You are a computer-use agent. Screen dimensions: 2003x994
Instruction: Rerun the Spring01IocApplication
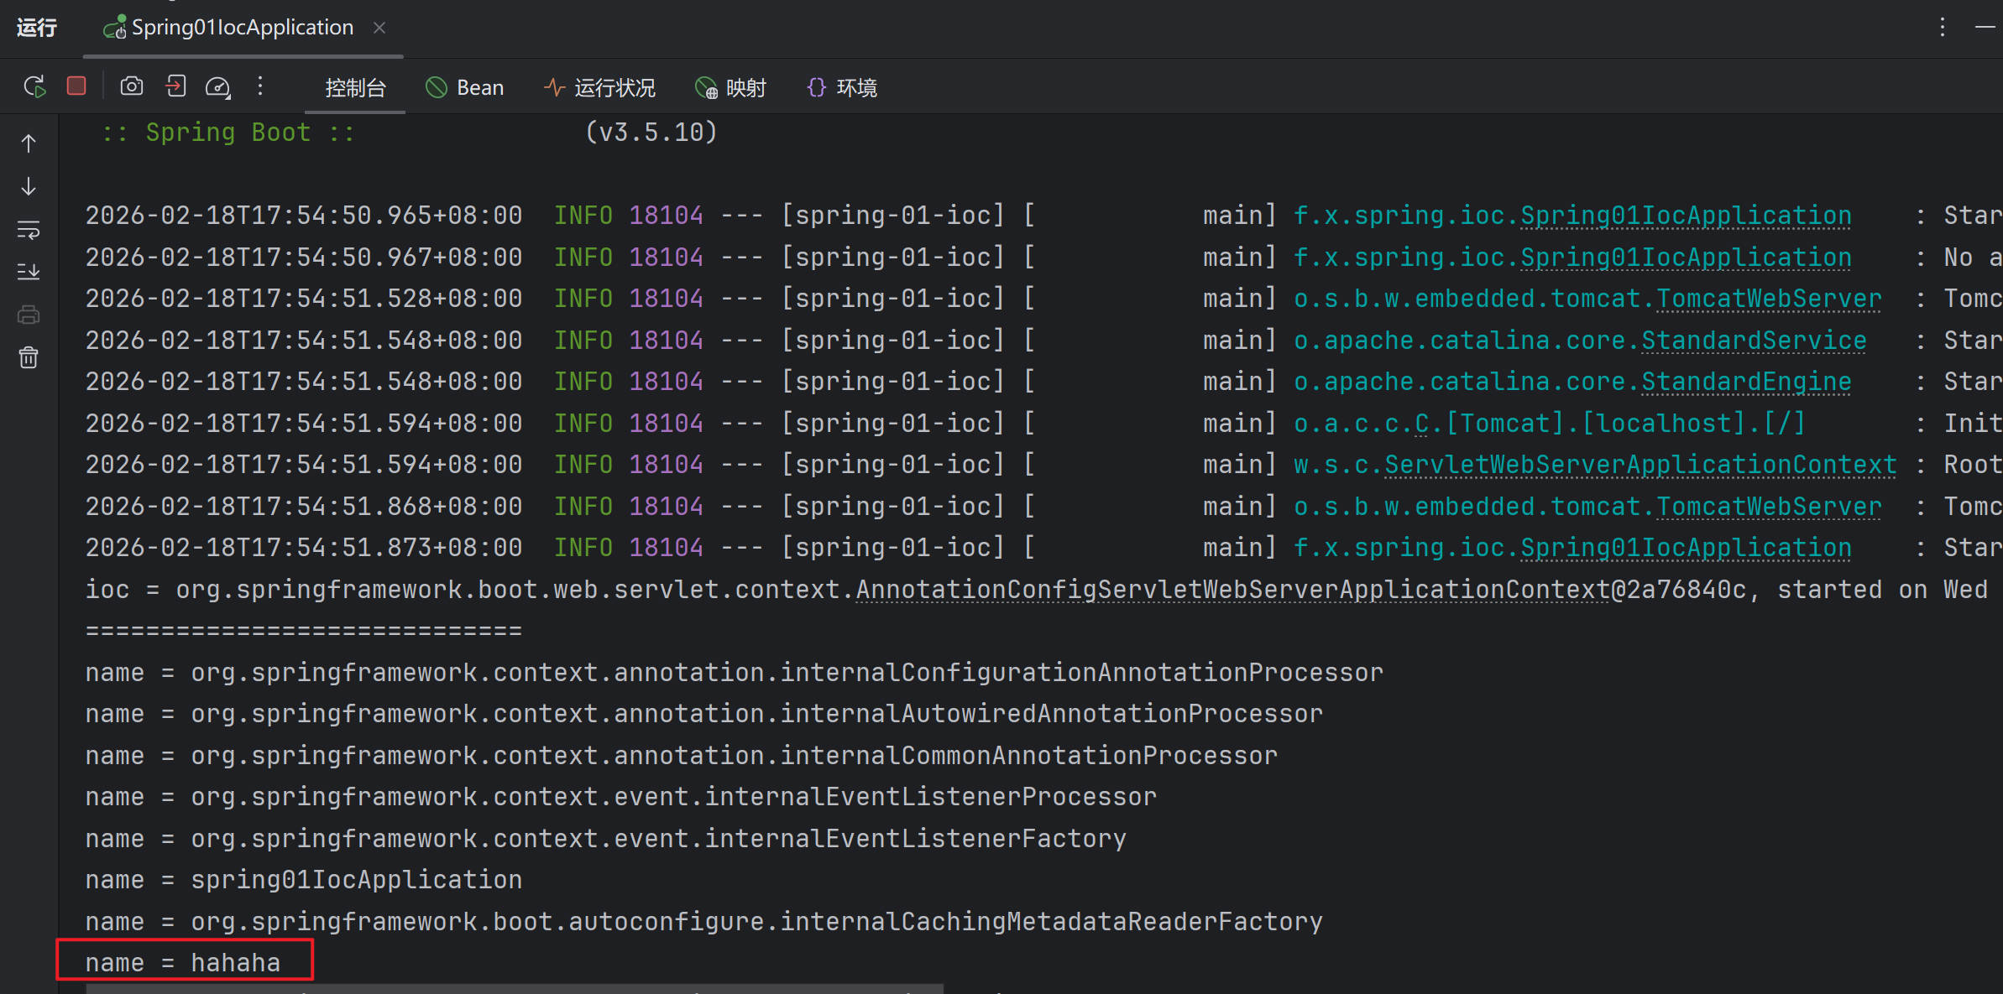pyautogui.click(x=34, y=86)
